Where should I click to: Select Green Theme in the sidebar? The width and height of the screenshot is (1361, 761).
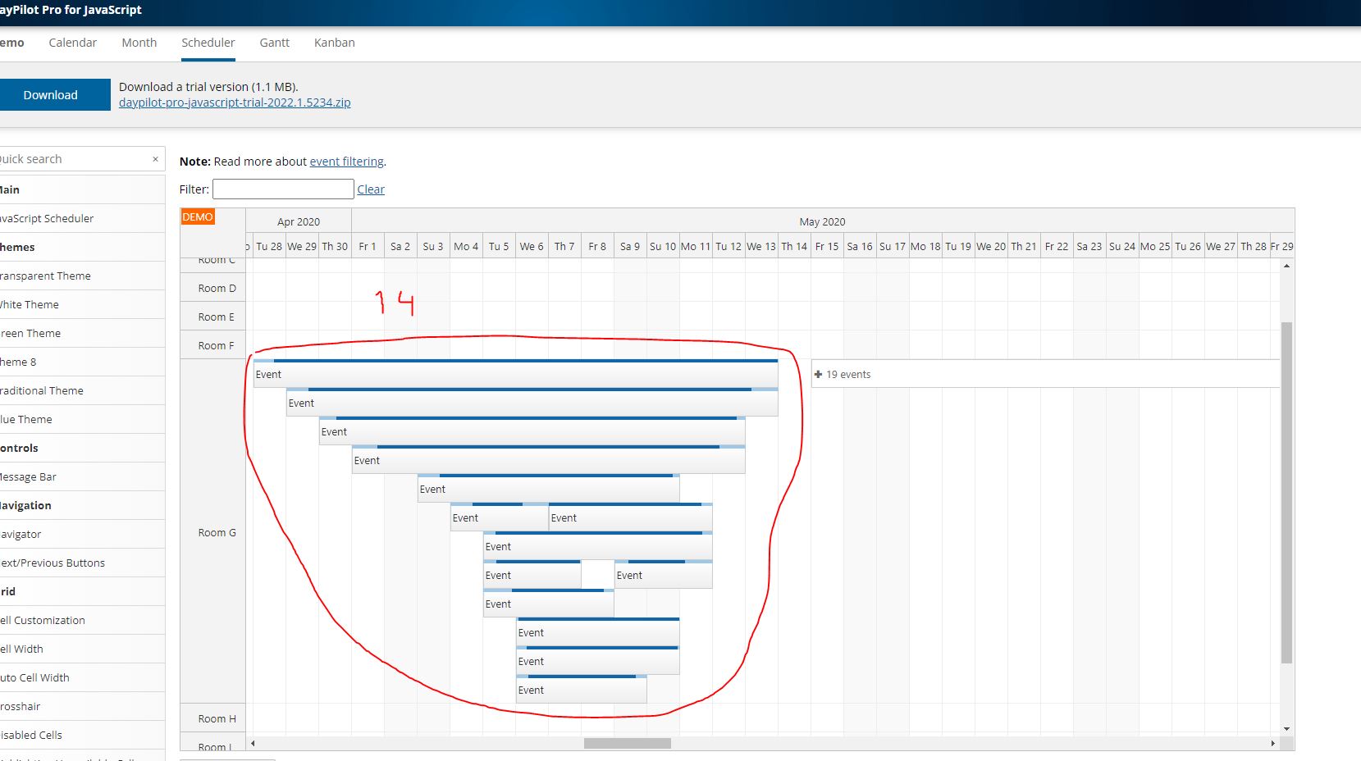pos(82,333)
